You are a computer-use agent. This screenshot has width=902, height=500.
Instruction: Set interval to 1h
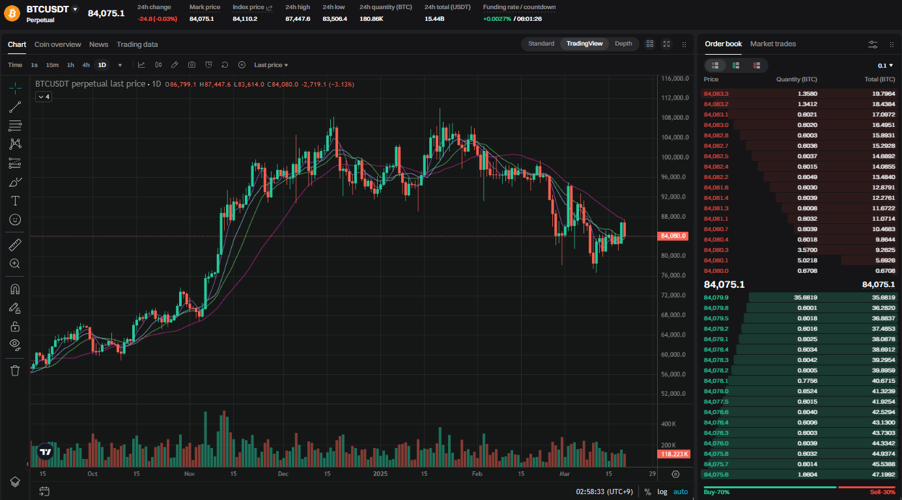[70, 65]
